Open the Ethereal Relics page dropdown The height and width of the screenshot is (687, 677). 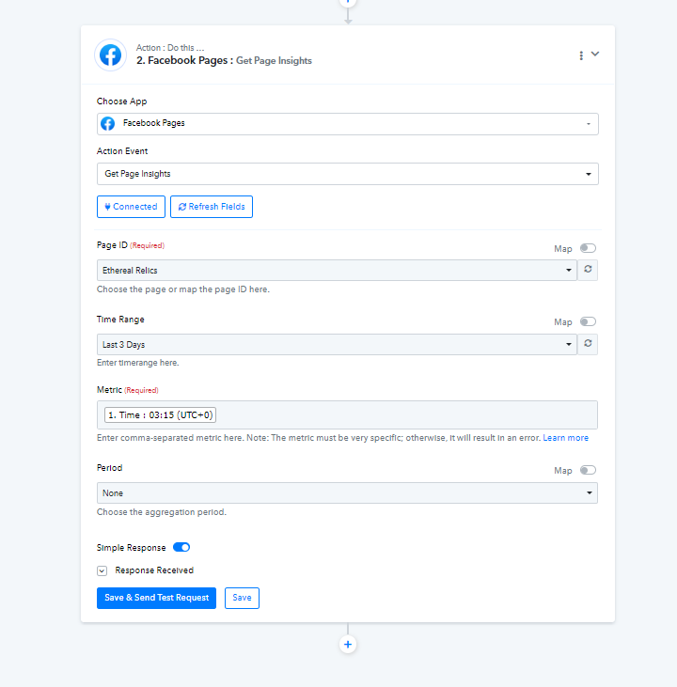coord(337,271)
